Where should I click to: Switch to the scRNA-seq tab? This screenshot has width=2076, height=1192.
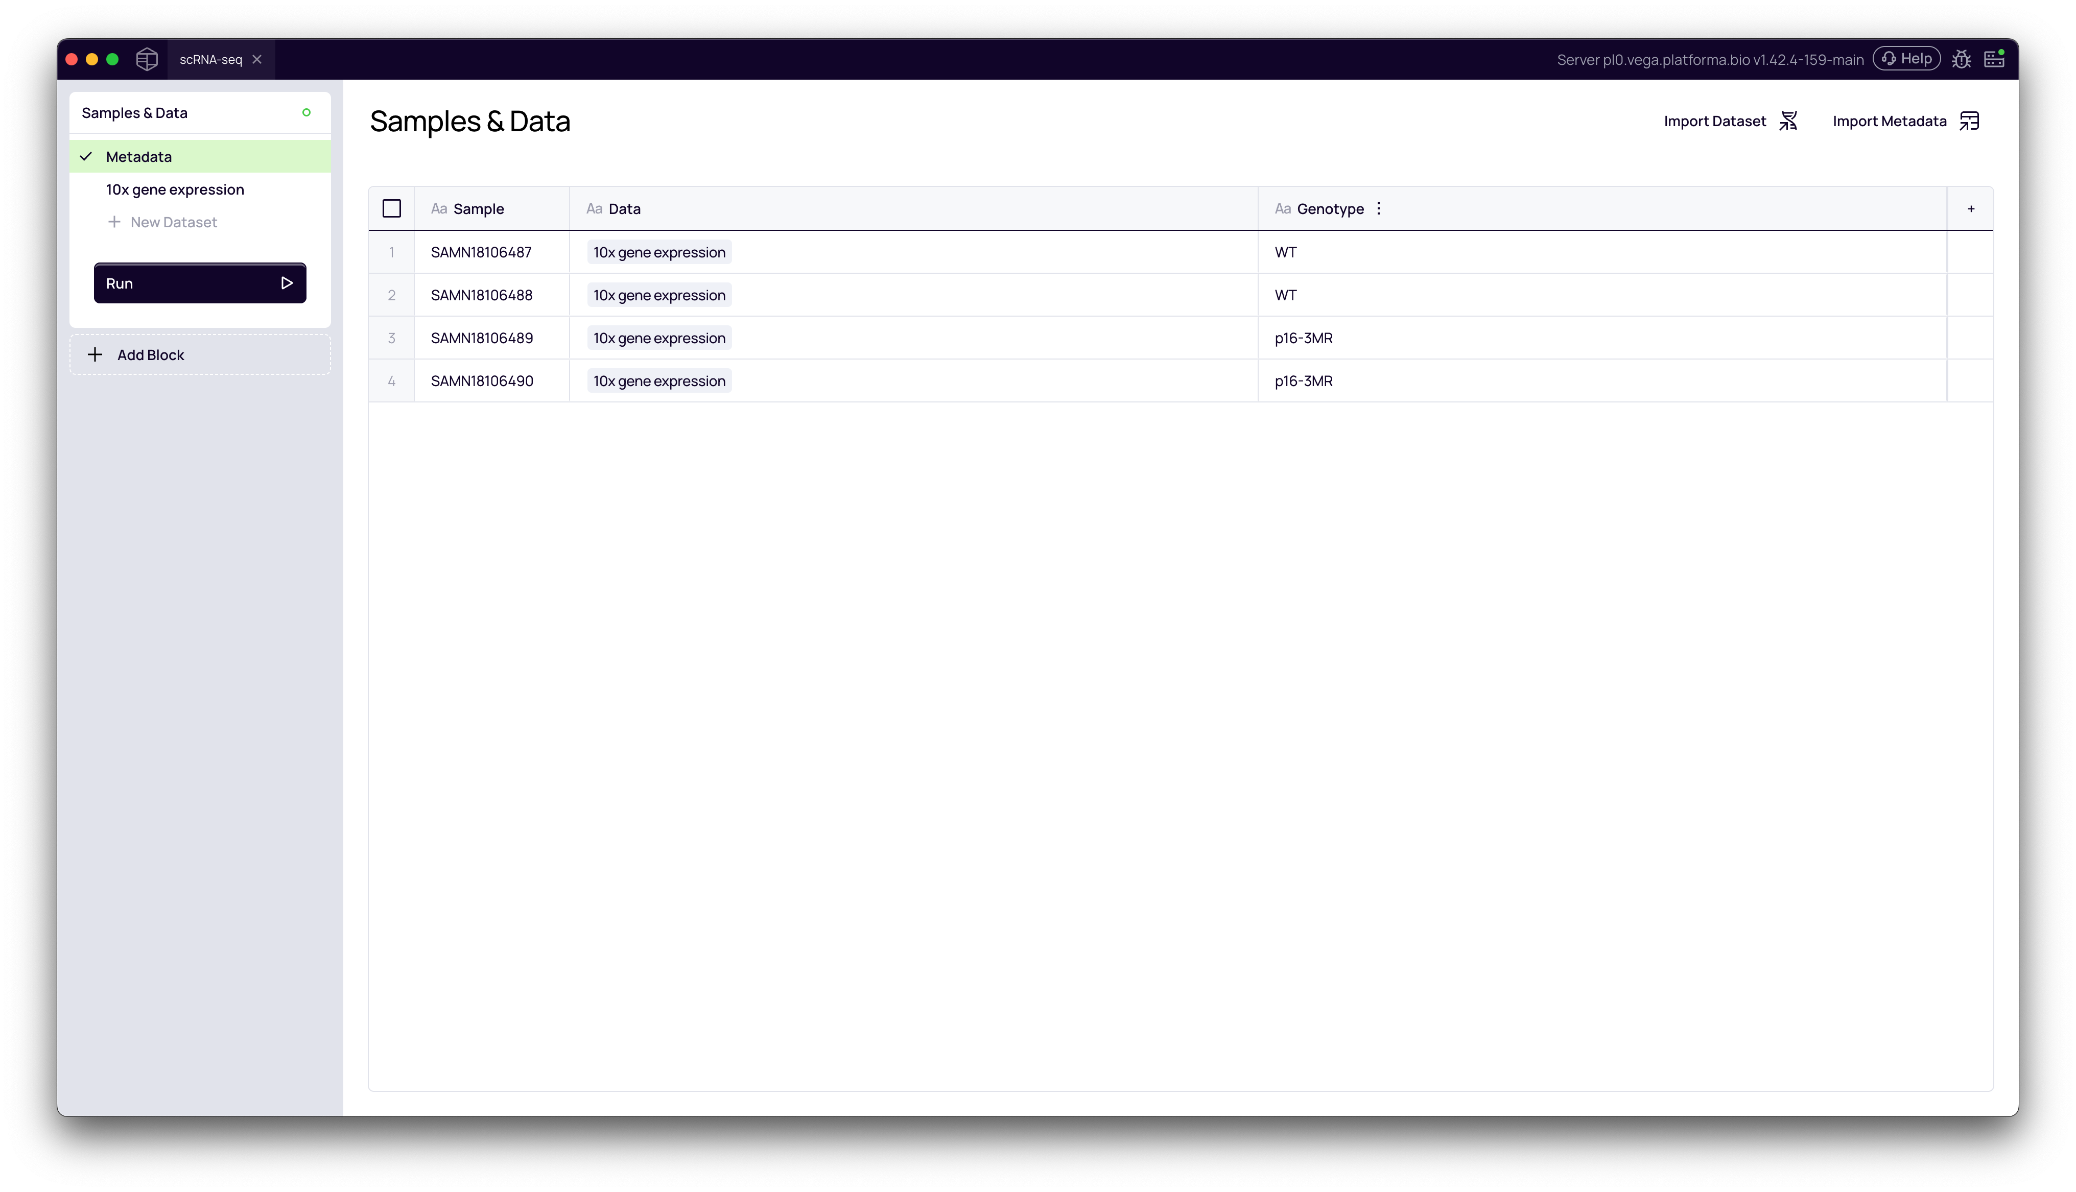click(210, 59)
